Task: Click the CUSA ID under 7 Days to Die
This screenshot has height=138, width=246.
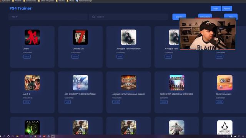Action: (76, 53)
